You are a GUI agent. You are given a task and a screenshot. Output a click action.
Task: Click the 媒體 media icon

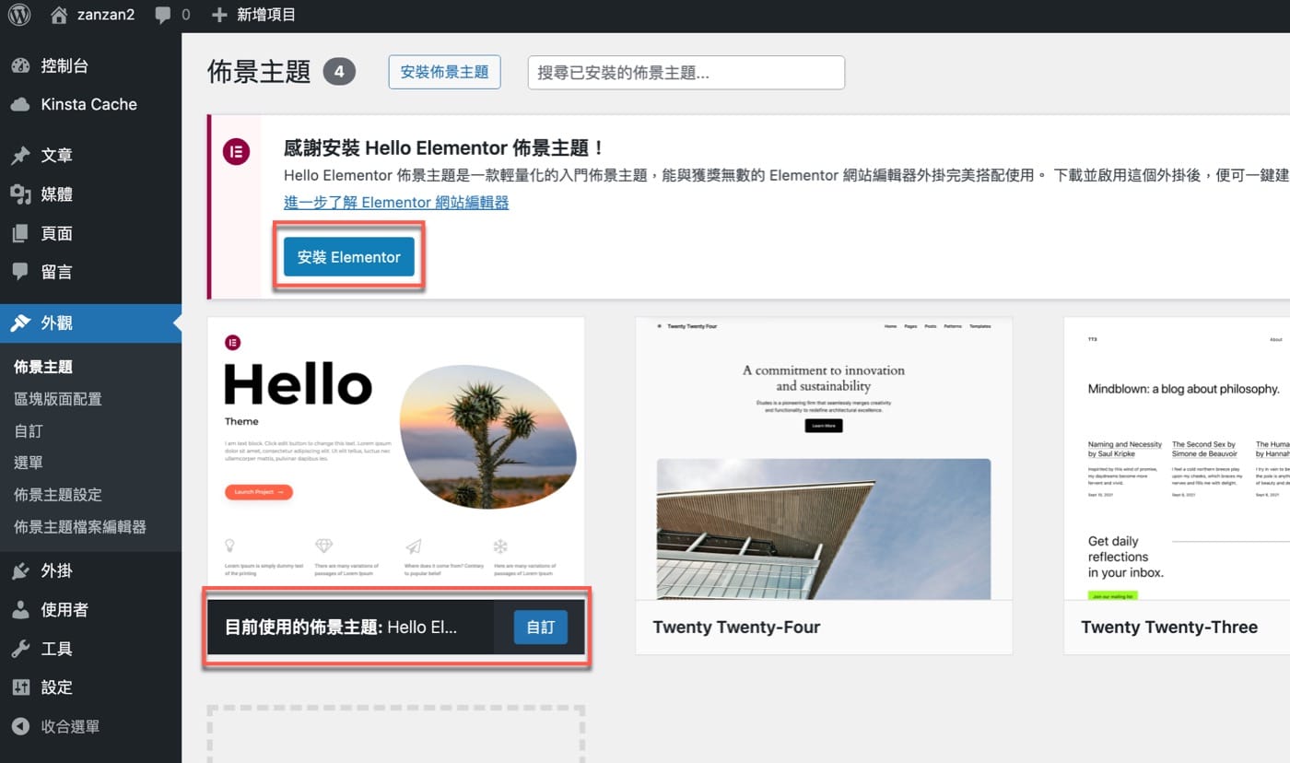(20, 194)
